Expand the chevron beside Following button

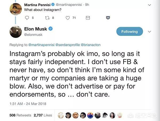tap(149, 32)
